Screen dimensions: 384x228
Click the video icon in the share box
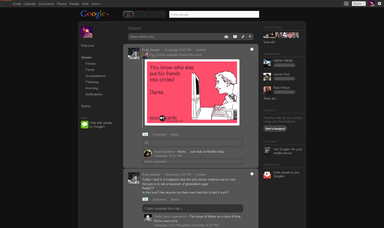click(235, 37)
